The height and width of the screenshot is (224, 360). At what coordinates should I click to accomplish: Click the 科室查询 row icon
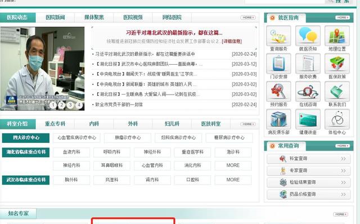(282, 159)
